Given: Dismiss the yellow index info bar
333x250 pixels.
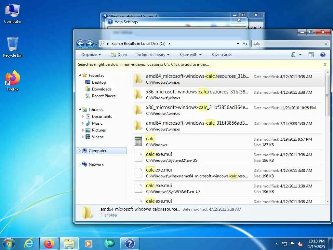Looking at the screenshot, I should coord(325,64).
